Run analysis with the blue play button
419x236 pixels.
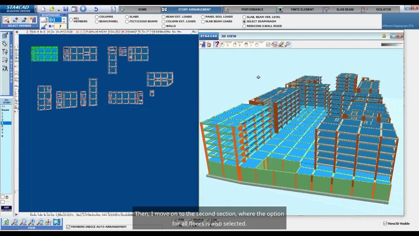pos(83,9)
